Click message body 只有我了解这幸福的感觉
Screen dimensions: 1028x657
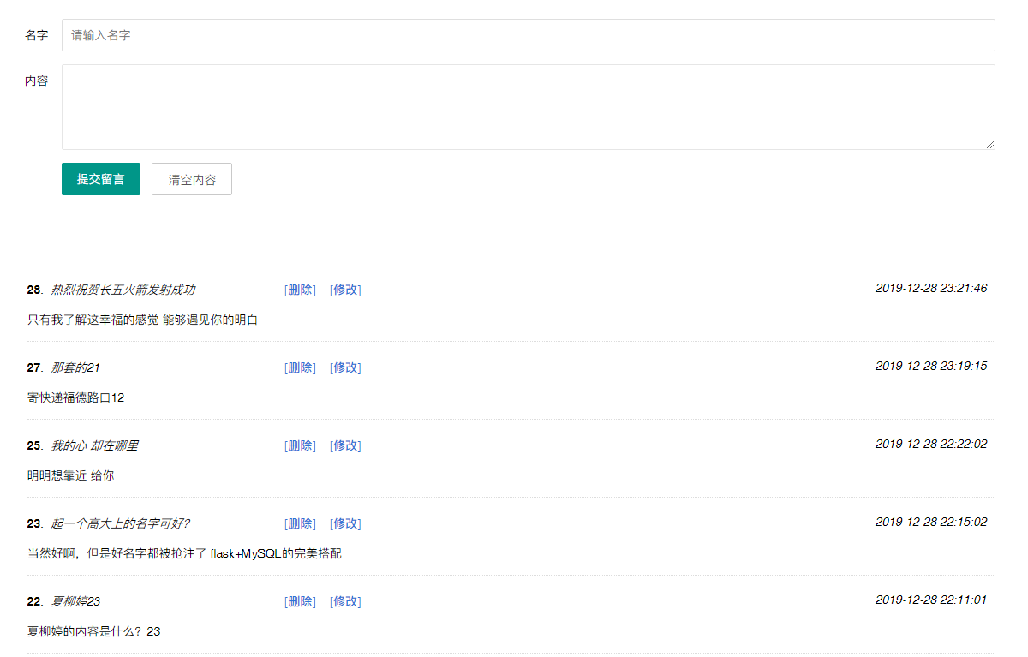click(142, 320)
